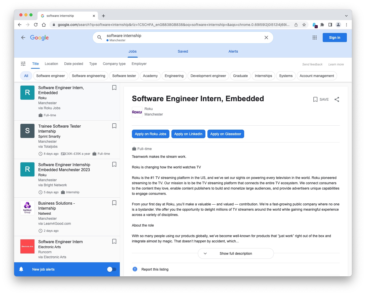
Task: Select the All title chip
Action: (x=26, y=76)
